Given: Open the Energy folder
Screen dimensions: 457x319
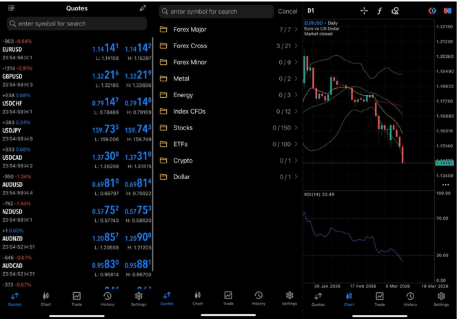Looking at the screenshot, I should click(229, 95).
